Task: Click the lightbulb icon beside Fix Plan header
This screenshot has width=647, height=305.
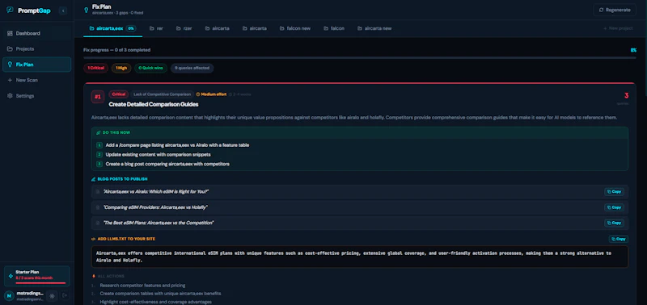Action: [86, 10]
